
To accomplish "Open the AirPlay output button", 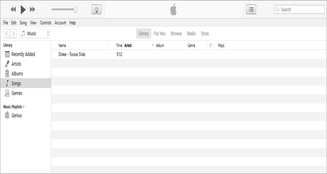I will [x=96, y=10].
